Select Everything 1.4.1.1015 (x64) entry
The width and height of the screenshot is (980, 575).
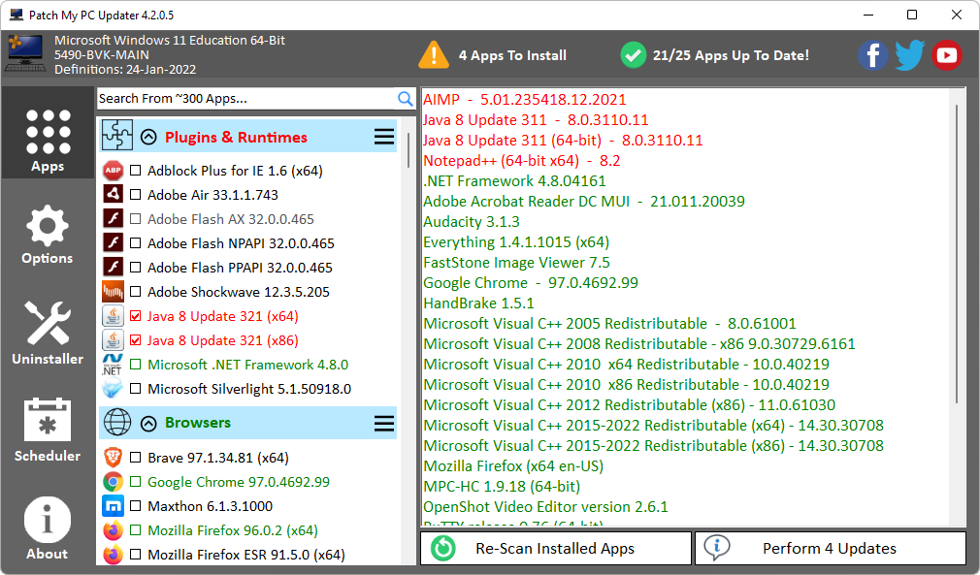(x=516, y=242)
